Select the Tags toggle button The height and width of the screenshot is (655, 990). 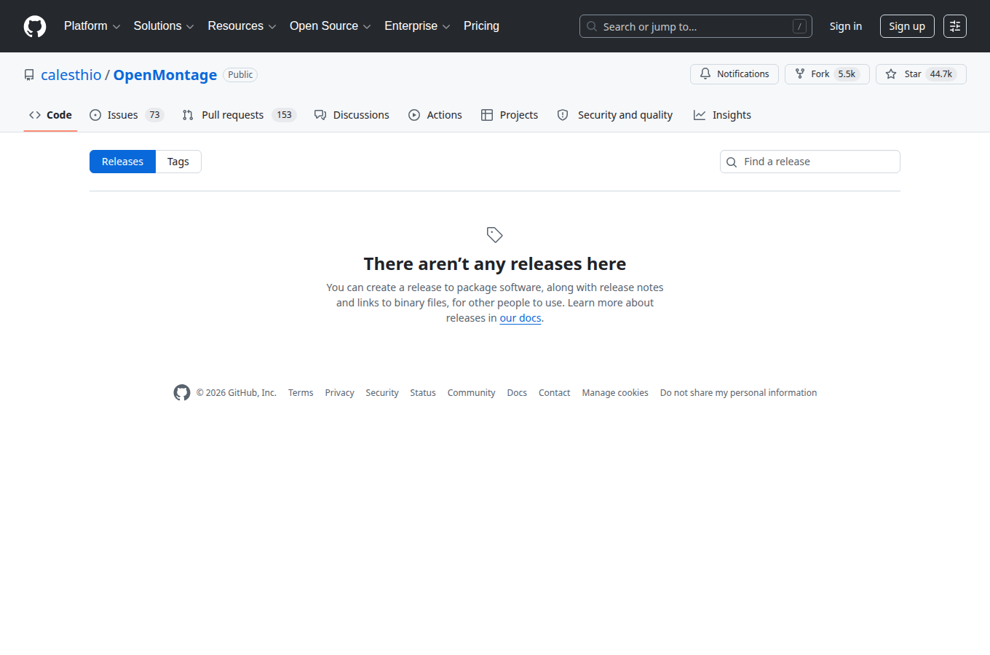(x=178, y=162)
